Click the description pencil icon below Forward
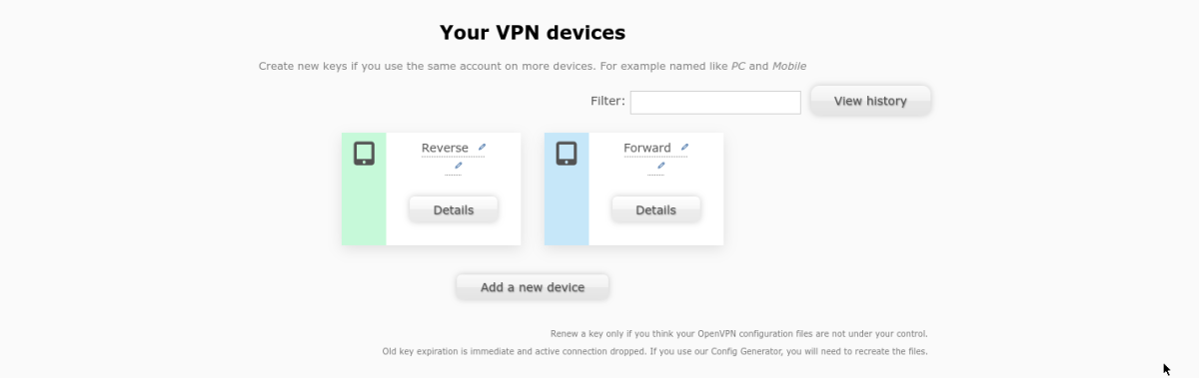This screenshot has width=1199, height=378. tap(660, 166)
